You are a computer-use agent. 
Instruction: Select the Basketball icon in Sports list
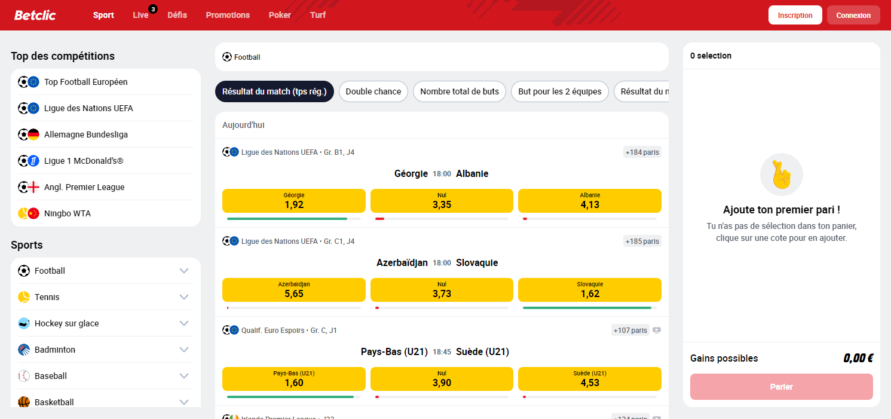pyautogui.click(x=25, y=402)
